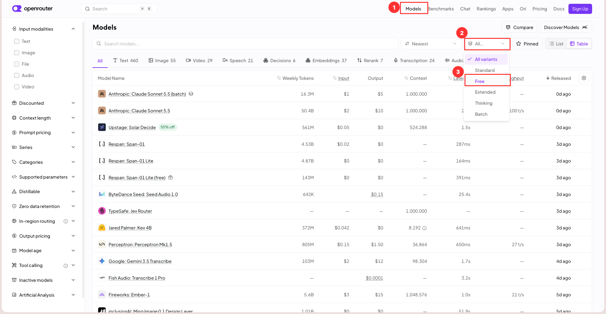606x314 pixels.
Task: Click the magnifier icon in the Search models field
Action: click(x=99, y=44)
